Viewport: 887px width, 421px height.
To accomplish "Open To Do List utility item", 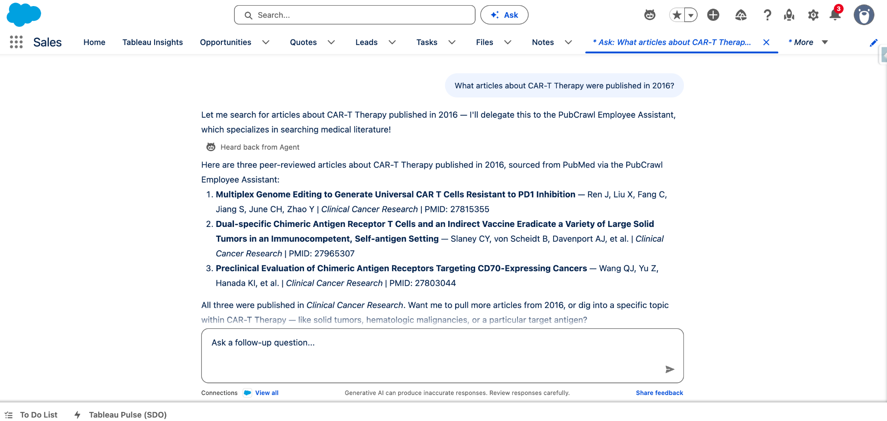I will point(31,415).
